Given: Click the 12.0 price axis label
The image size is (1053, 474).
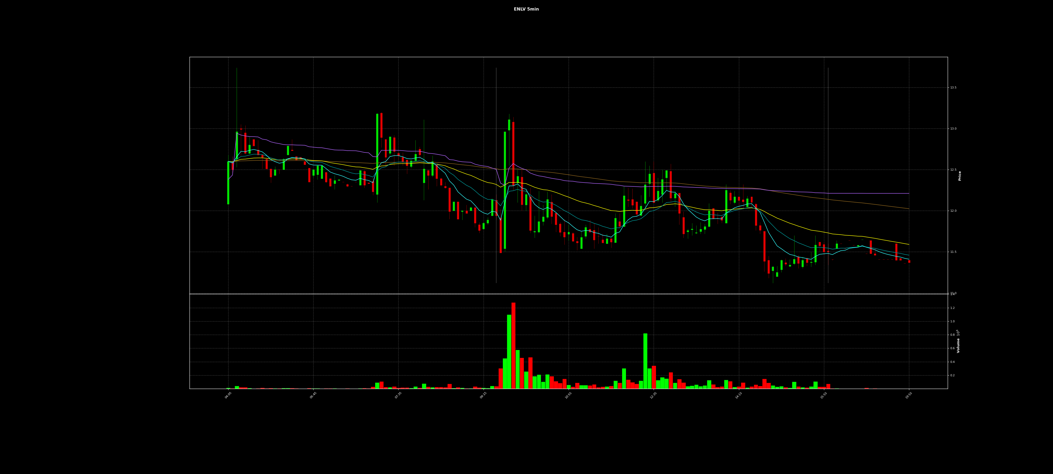Looking at the screenshot, I should click(953, 211).
